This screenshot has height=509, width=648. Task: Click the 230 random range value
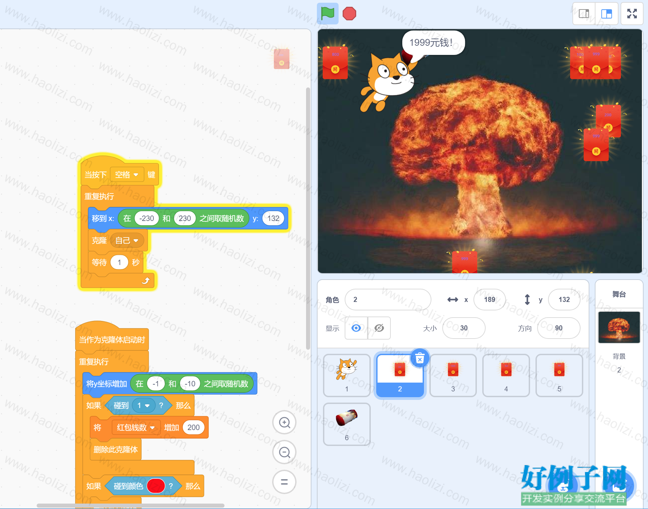tap(185, 218)
